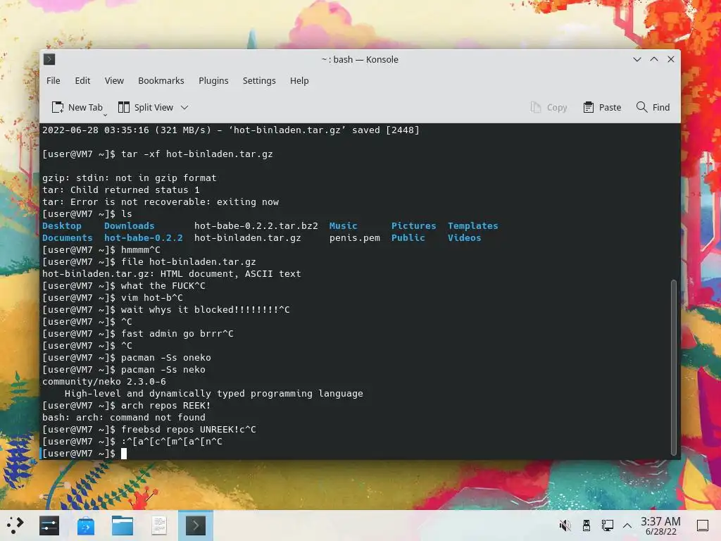Click the Paste toolbar button
Image resolution: width=721 pixels, height=541 pixels.
602,107
